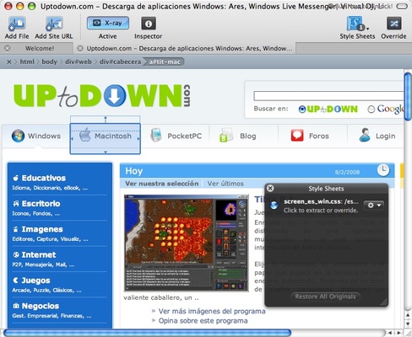
Task: Click the UptoDown.com logo
Action: point(102,96)
